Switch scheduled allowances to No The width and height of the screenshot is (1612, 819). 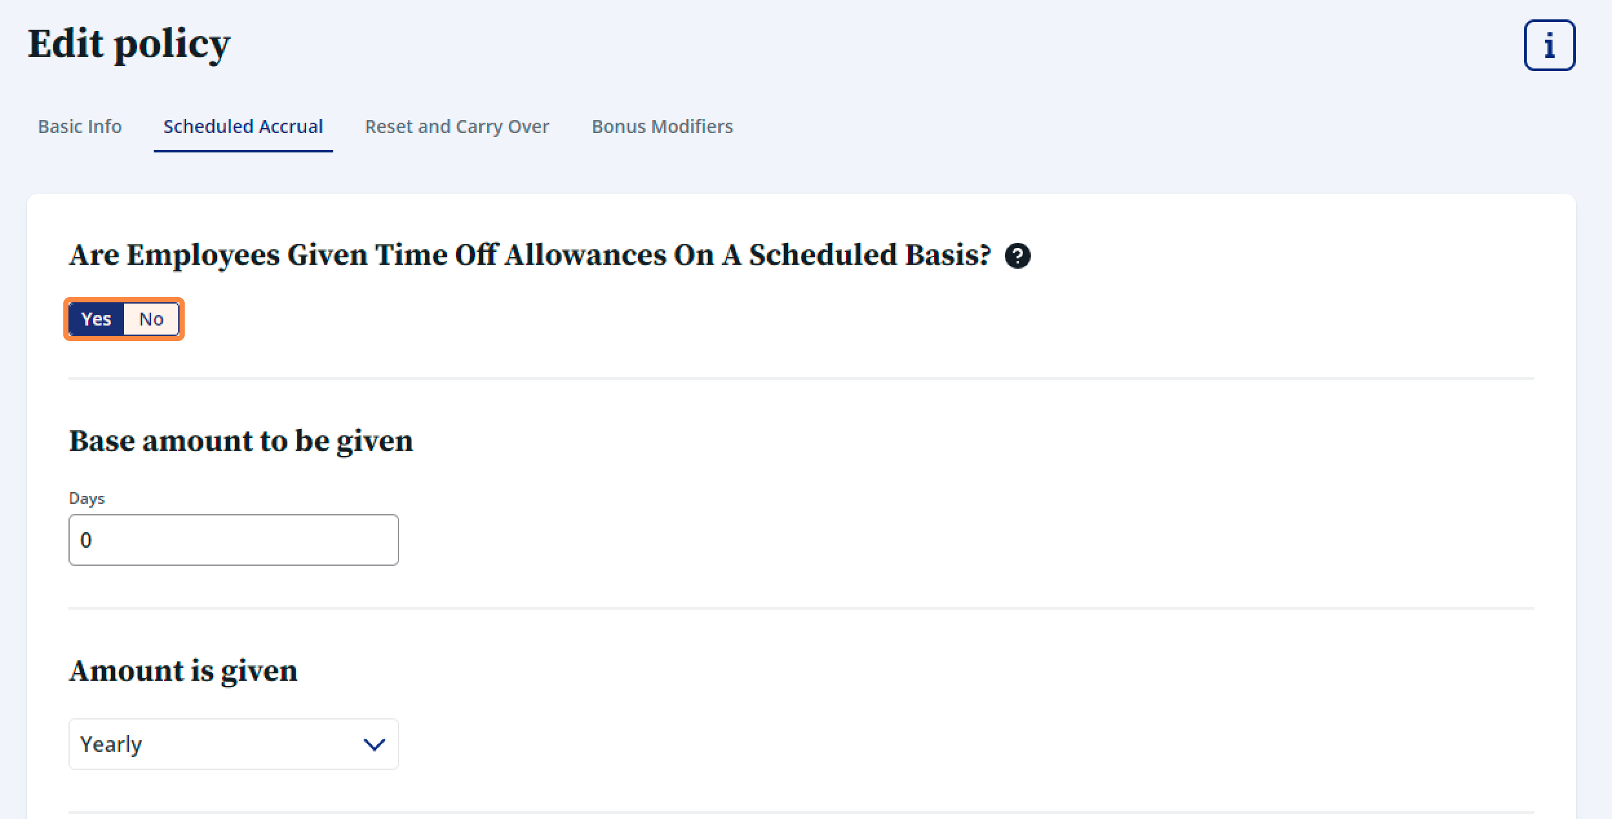(x=151, y=319)
